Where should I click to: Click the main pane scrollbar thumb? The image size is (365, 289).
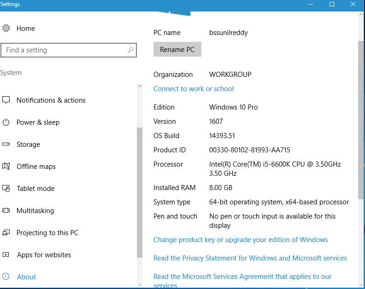click(361, 120)
